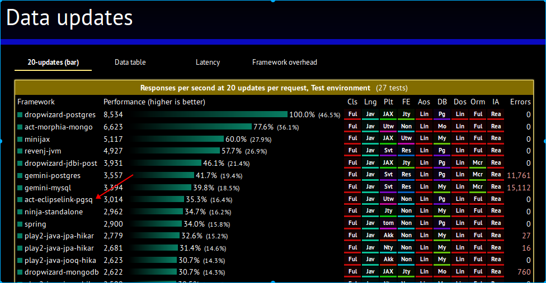Click the 15,112 errors value for gemini-mysql
Viewport: 546px width, 283px height.
pyautogui.click(x=519, y=188)
